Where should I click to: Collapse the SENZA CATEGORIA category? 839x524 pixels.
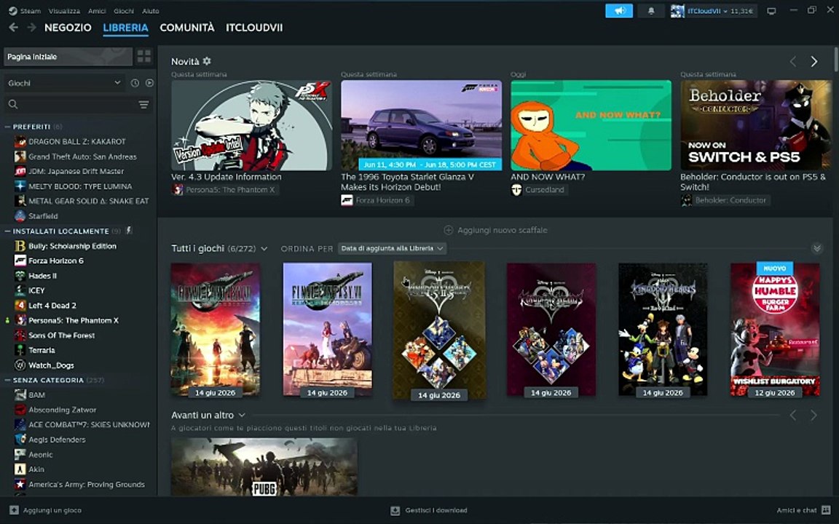pos(7,380)
